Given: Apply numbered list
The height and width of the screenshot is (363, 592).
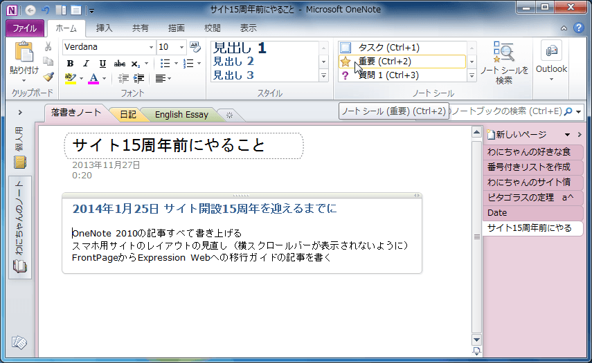Looking at the screenshot, I should point(188,64).
